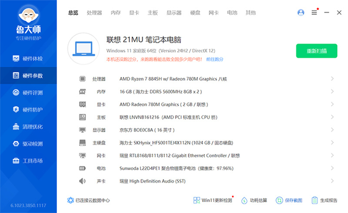Switch to the top 显示器 tab
The image size is (348, 213).
[174, 13]
